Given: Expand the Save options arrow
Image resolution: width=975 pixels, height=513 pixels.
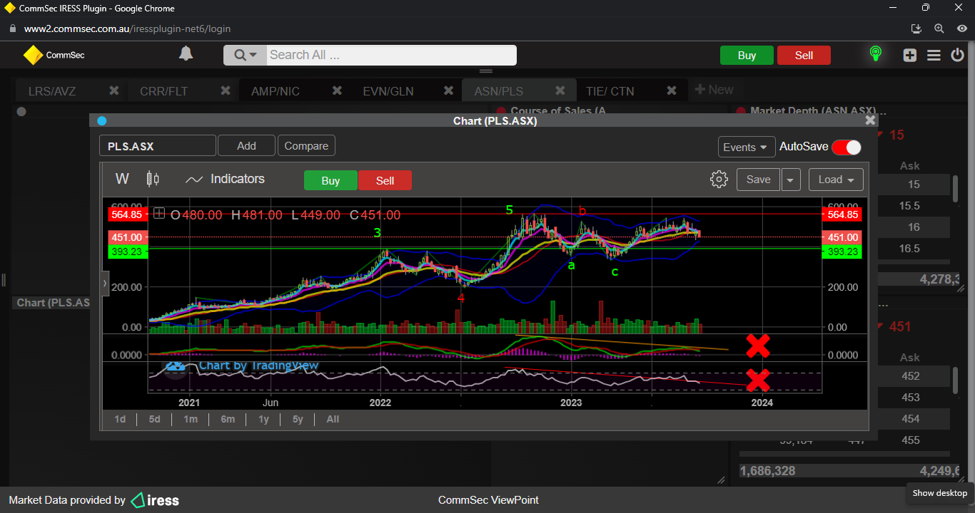Looking at the screenshot, I should [x=790, y=180].
